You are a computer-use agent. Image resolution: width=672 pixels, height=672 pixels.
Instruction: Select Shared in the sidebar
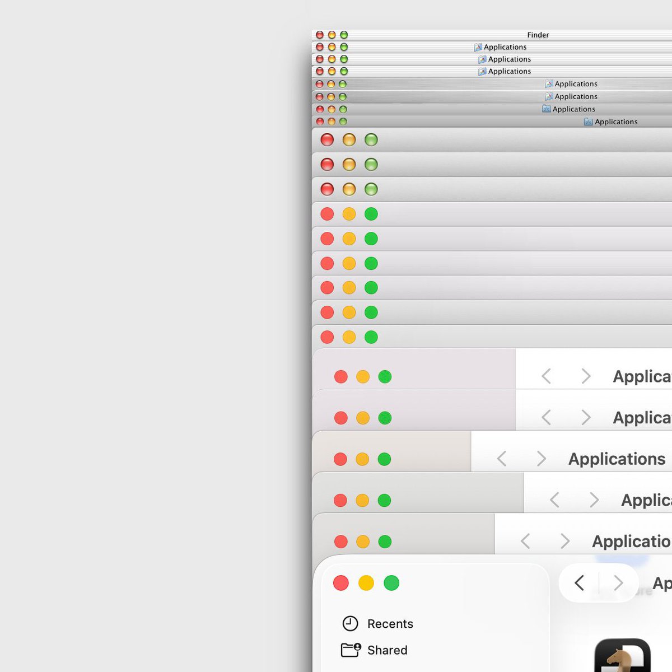point(387,650)
